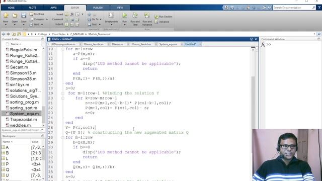Click Class Notes in the folder path
This screenshot has width=322, height=181.
[x=58, y=34]
